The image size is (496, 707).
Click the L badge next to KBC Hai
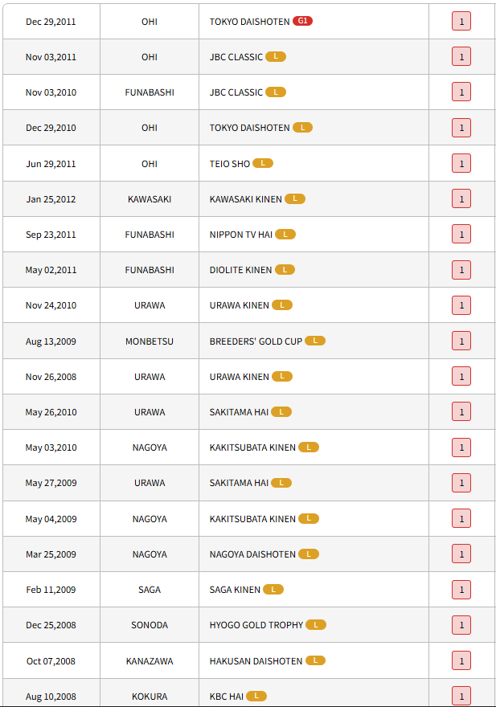[x=256, y=696]
